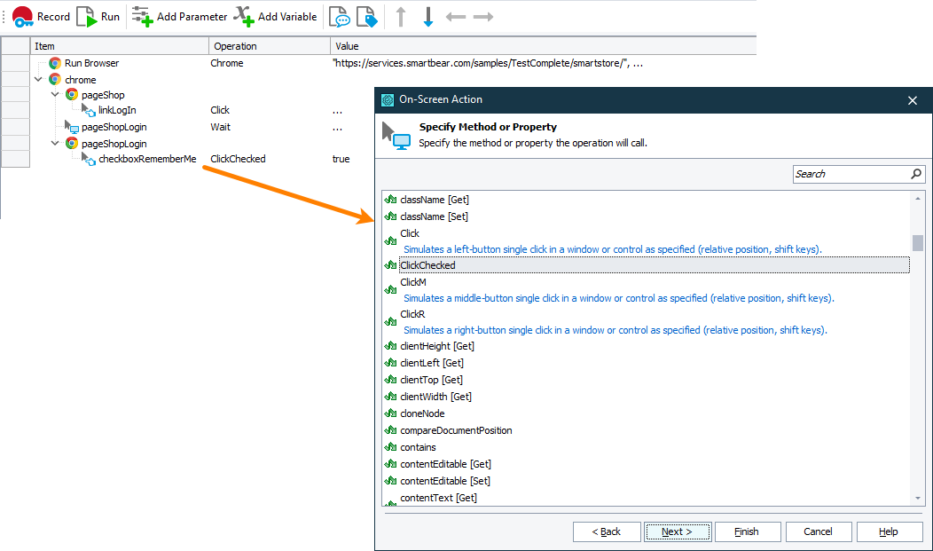Outdent operation with left arrow icon
This screenshot has height=551, width=933.
coord(456,17)
